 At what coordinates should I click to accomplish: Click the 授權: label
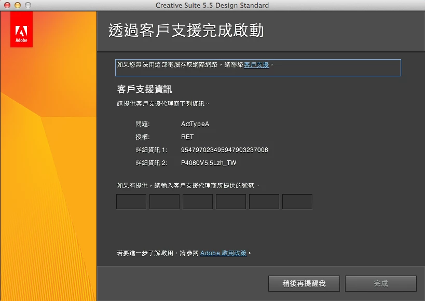143,137
